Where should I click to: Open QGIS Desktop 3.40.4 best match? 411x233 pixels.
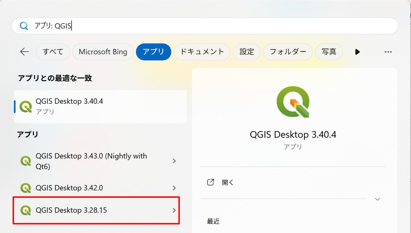point(100,106)
